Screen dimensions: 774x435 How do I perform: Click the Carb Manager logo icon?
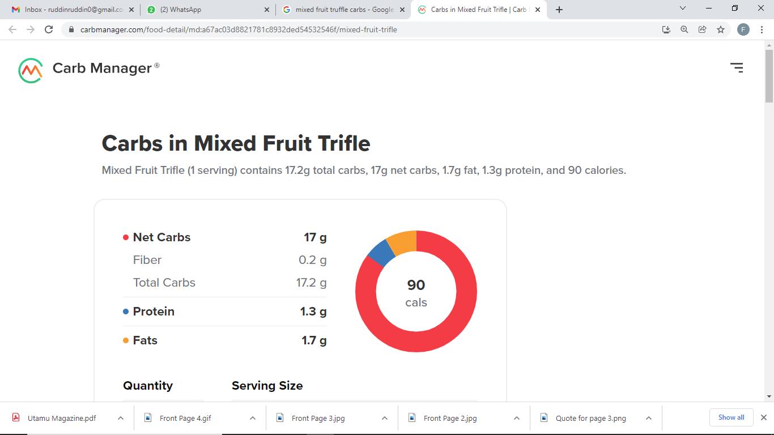[31, 70]
